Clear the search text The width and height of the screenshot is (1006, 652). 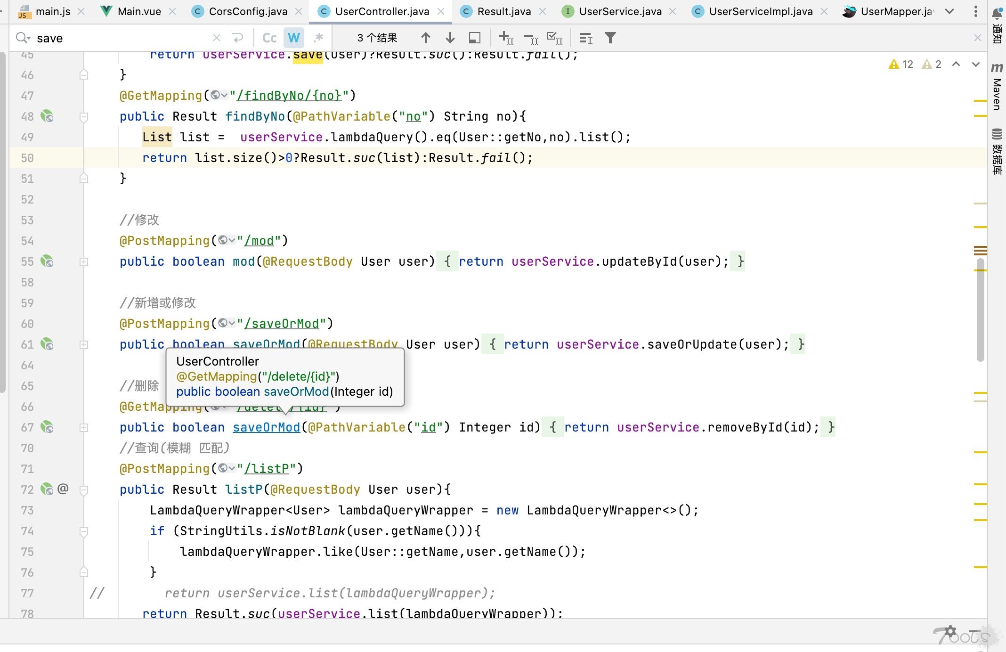(217, 38)
